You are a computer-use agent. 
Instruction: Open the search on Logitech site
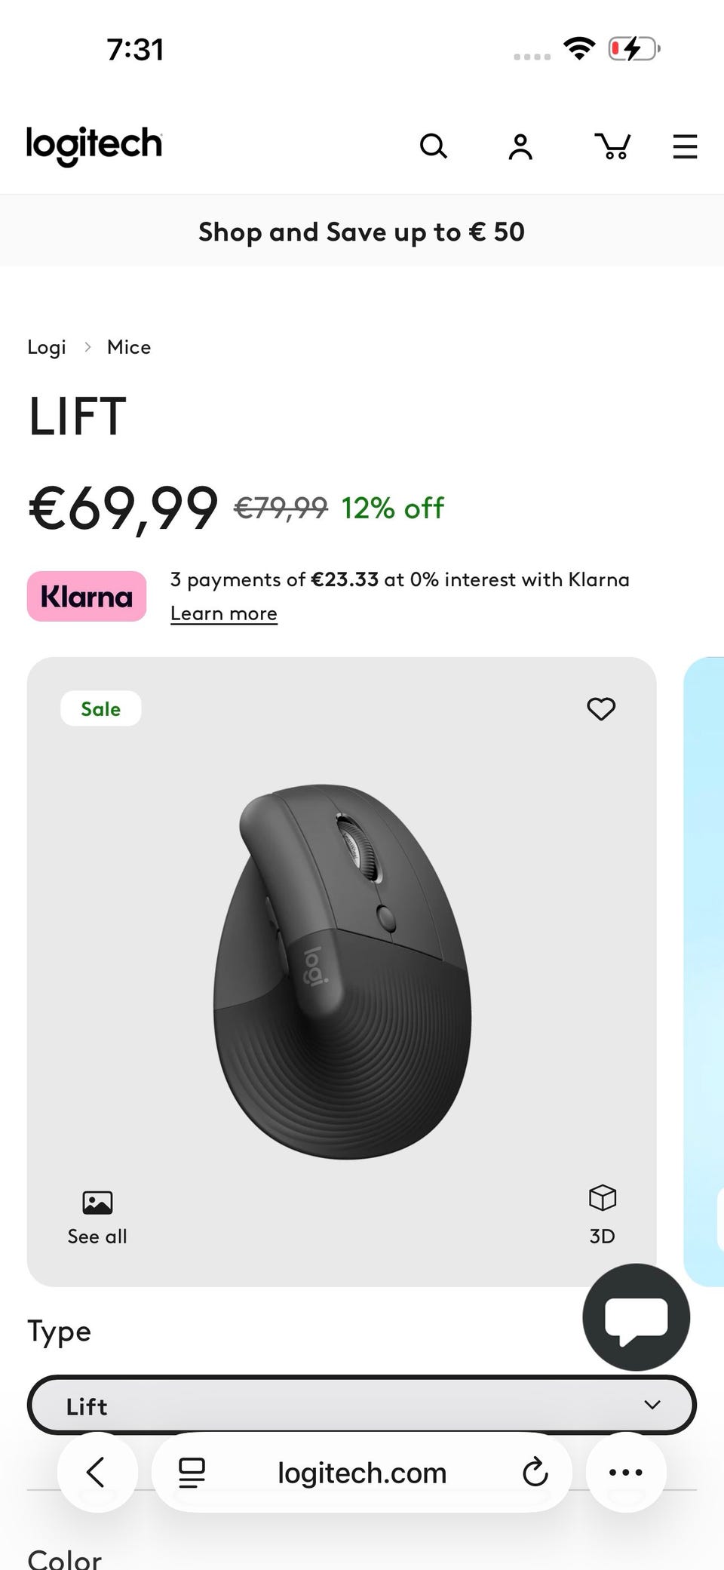(x=434, y=146)
